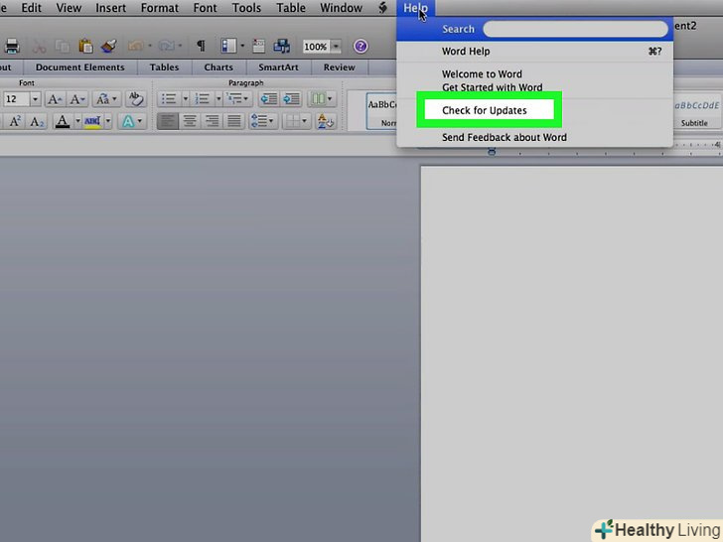Toggle Align Text Left
This screenshot has height=542, width=723.
click(x=168, y=122)
